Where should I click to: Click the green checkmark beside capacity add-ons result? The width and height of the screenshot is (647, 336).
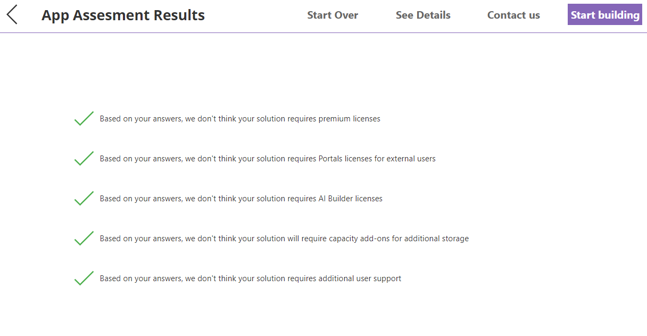pyautogui.click(x=84, y=239)
